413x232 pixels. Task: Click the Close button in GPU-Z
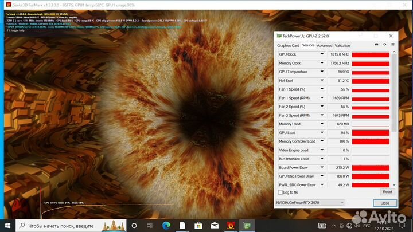[x=385, y=203]
